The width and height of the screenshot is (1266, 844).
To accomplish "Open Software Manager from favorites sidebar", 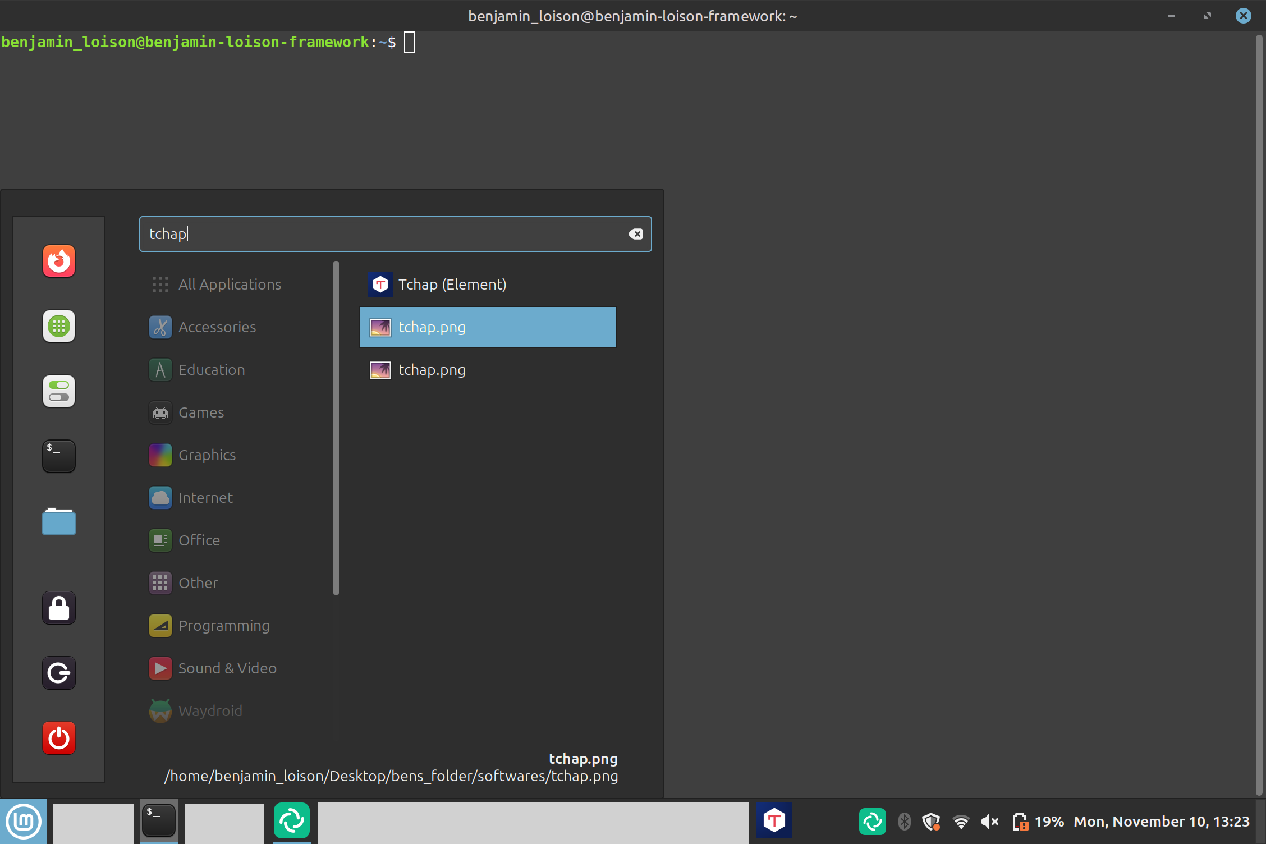I will pos(59,326).
